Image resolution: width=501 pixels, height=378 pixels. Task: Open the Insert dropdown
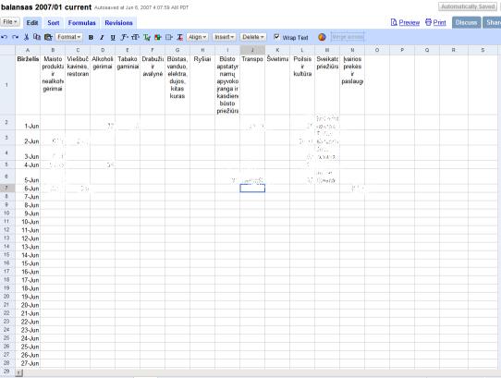coord(224,37)
